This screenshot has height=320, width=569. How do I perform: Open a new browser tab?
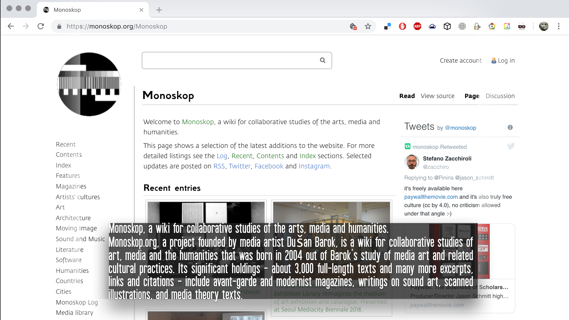[x=159, y=10]
